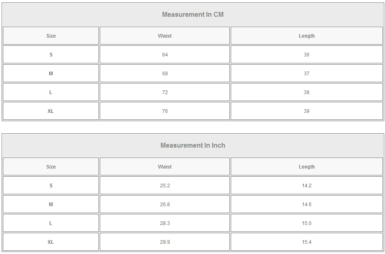Click the waist value 64 cell
385x254 pixels.
[165, 55]
